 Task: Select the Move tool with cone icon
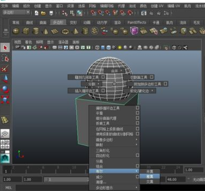pyautogui.click(x=5, y=79)
